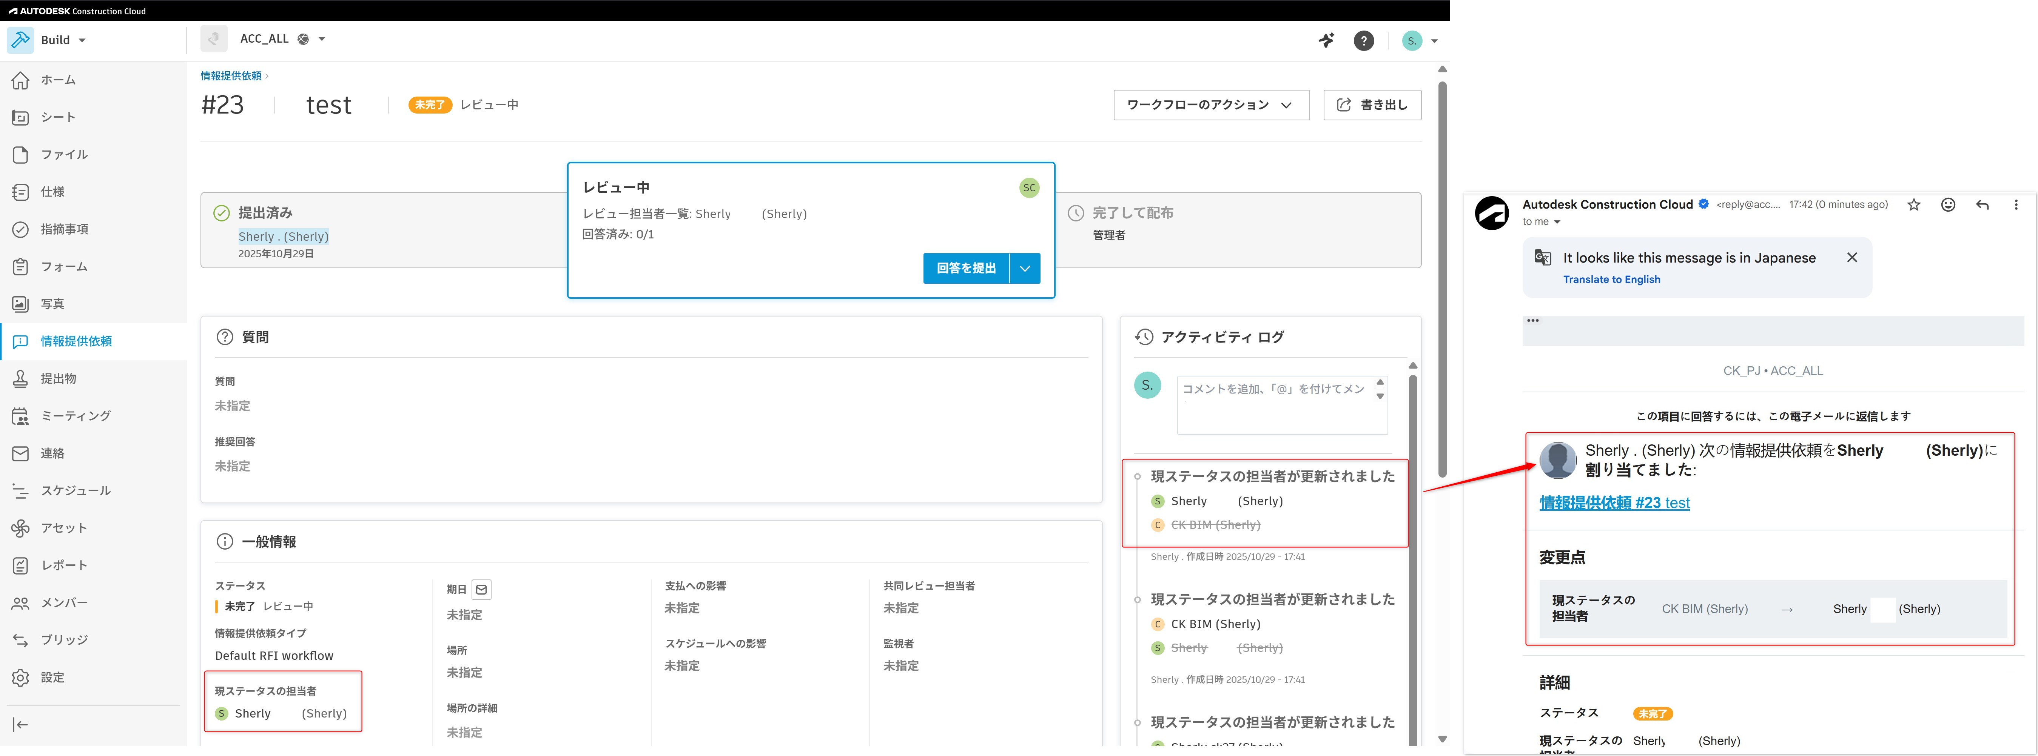Click the 期日 envelope reminder icon
The height and width of the screenshot is (756, 2038).
click(481, 589)
